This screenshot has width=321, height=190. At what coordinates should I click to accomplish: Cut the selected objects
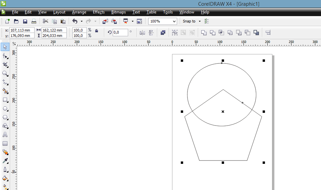(45, 21)
